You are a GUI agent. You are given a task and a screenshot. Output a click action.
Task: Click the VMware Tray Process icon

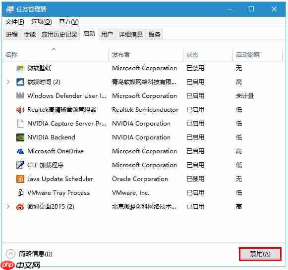(x=20, y=193)
